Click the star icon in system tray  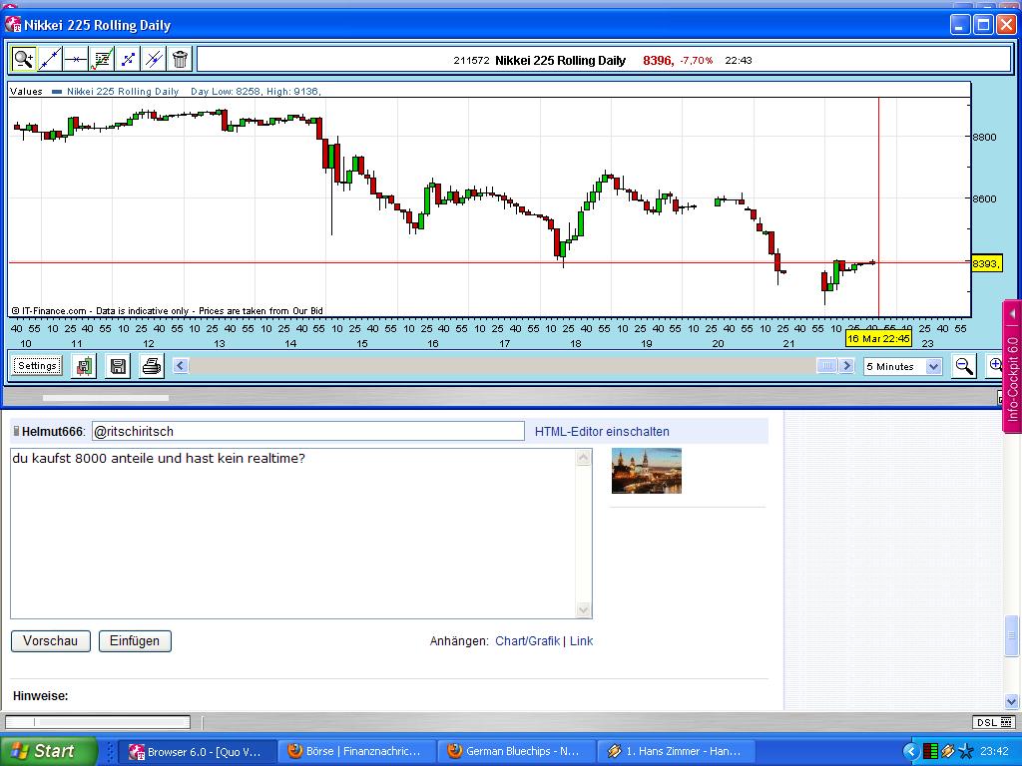tap(966, 752)
